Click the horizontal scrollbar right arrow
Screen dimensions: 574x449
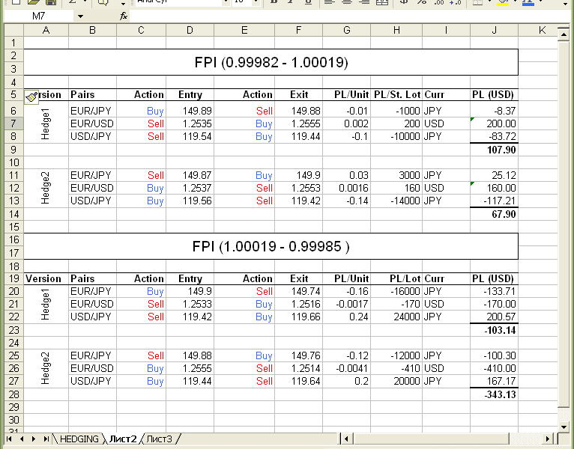tap(547, 439)
